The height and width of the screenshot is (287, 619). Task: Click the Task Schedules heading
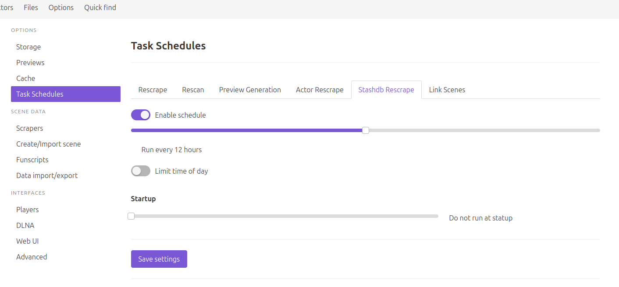pyautogui.click(x=168, y=45)
